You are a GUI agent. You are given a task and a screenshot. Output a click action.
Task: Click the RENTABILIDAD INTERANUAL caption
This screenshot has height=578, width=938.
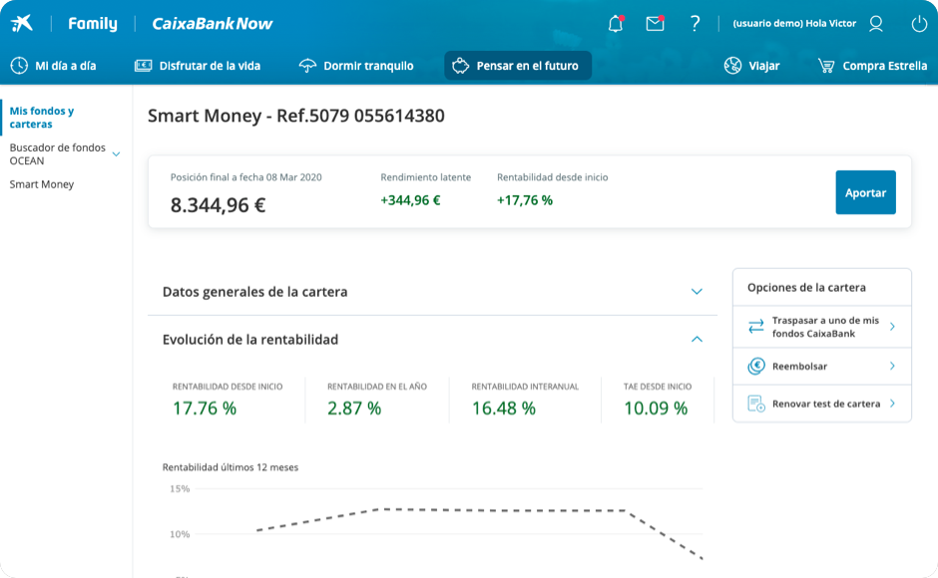pos(525,387)
